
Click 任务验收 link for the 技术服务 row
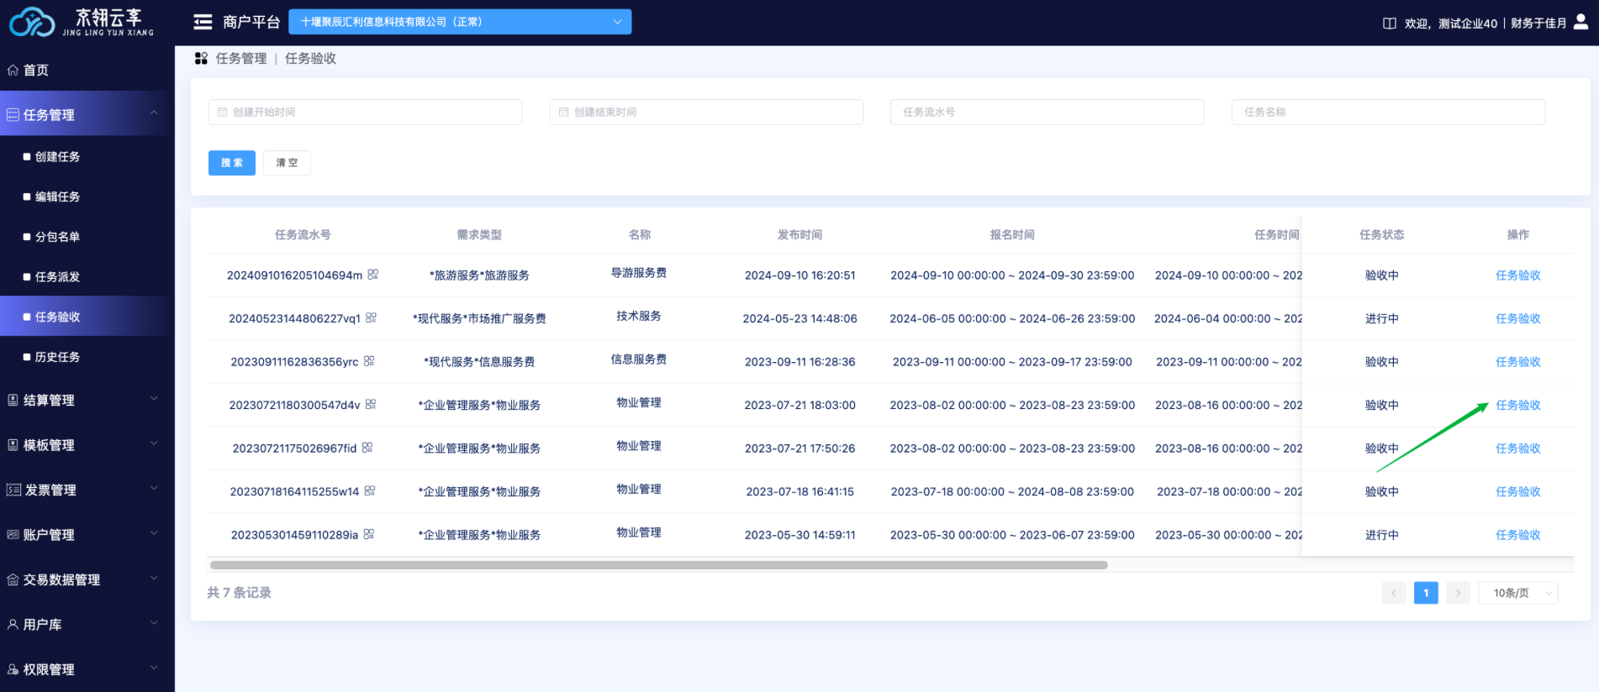click(x=1517, y=318)
